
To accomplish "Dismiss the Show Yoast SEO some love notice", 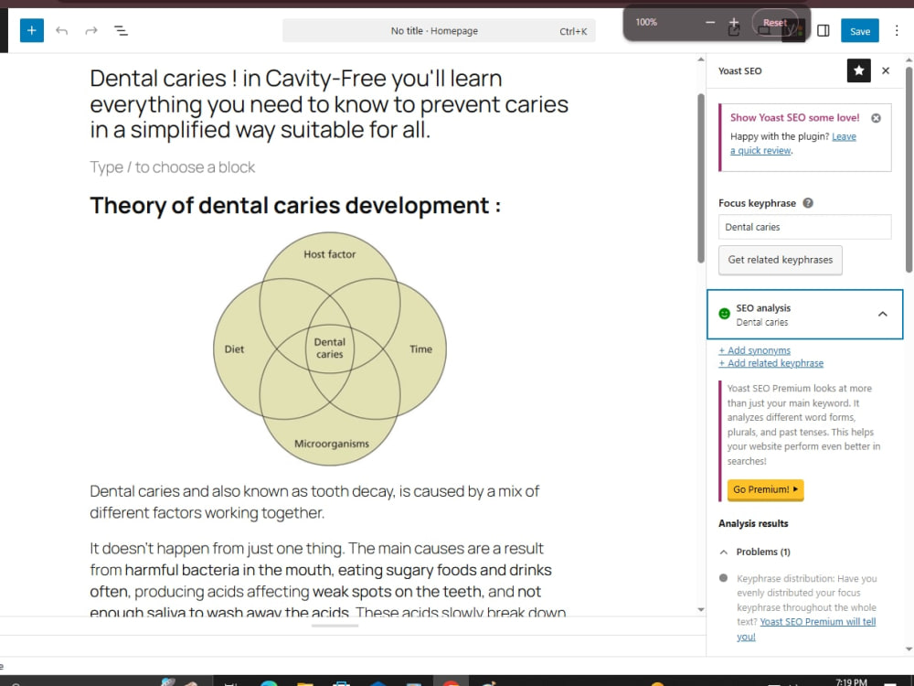I will click(x=876, y=118).
